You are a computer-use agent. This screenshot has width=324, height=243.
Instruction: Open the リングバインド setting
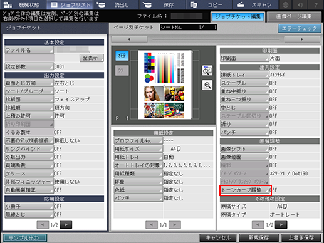[29, 149]
